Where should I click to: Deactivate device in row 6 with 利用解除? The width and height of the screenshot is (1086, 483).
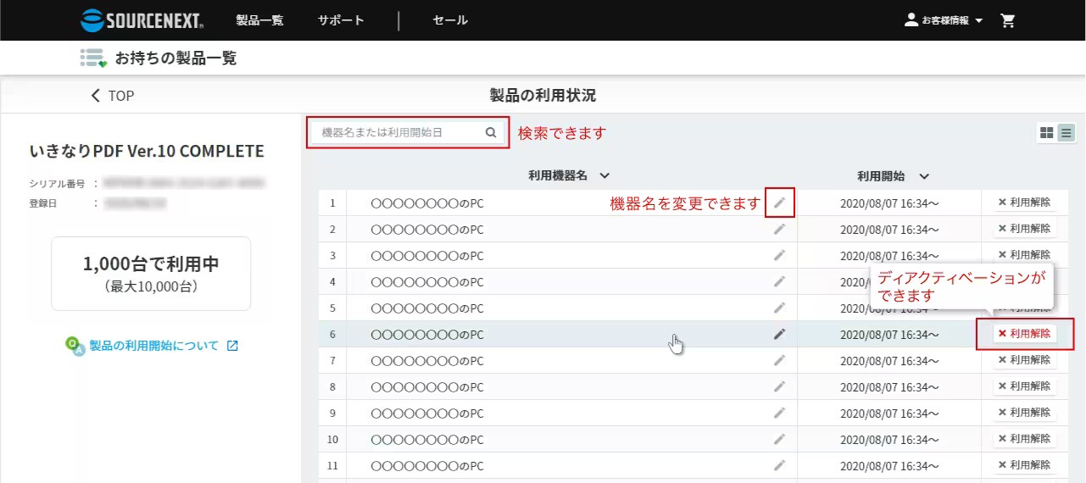point(1025,334)
